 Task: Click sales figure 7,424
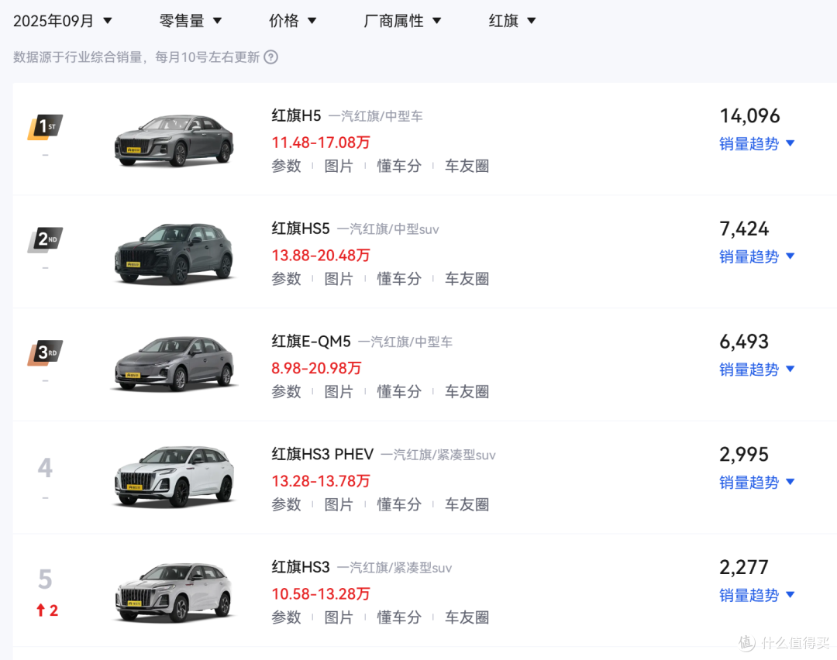[x=744, y=229]
